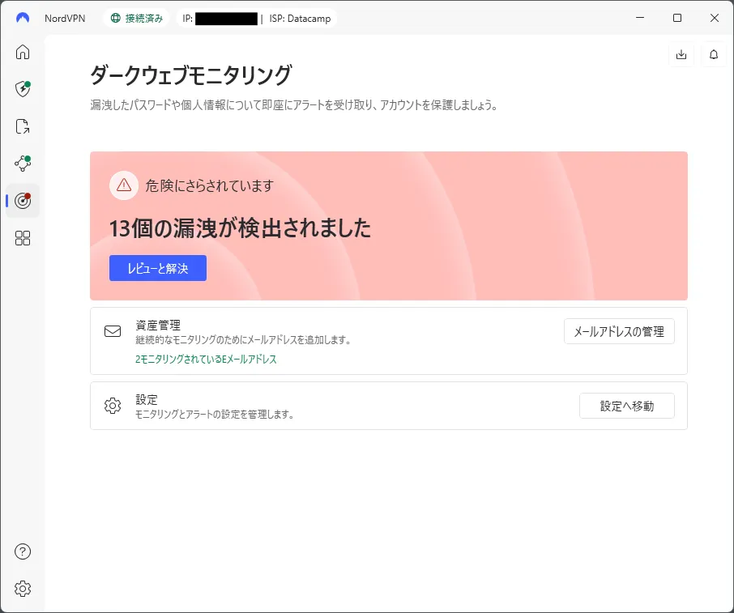Open the Home icon in sidebar

[x=23, y=53]
